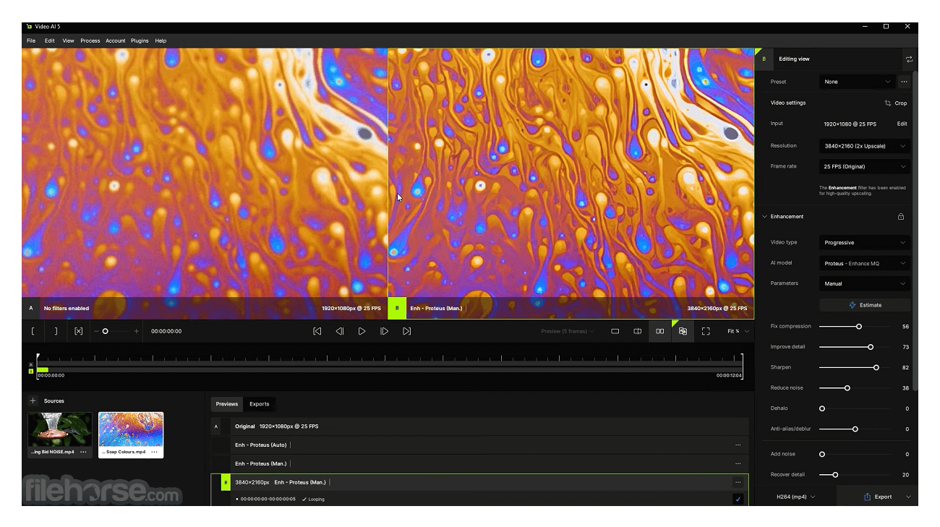Image resolution: width=940 pixels, height=527 pixels.
Task: Open the Preset dropdown showing None
Action: coord(857,82)
